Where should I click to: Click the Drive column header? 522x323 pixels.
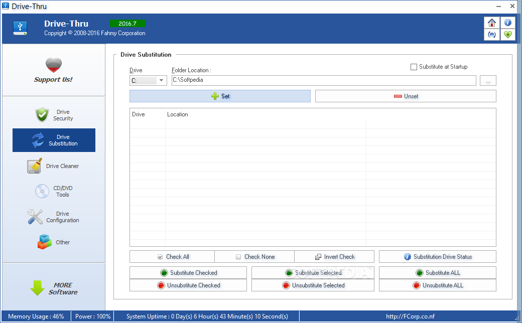(139, 114)
